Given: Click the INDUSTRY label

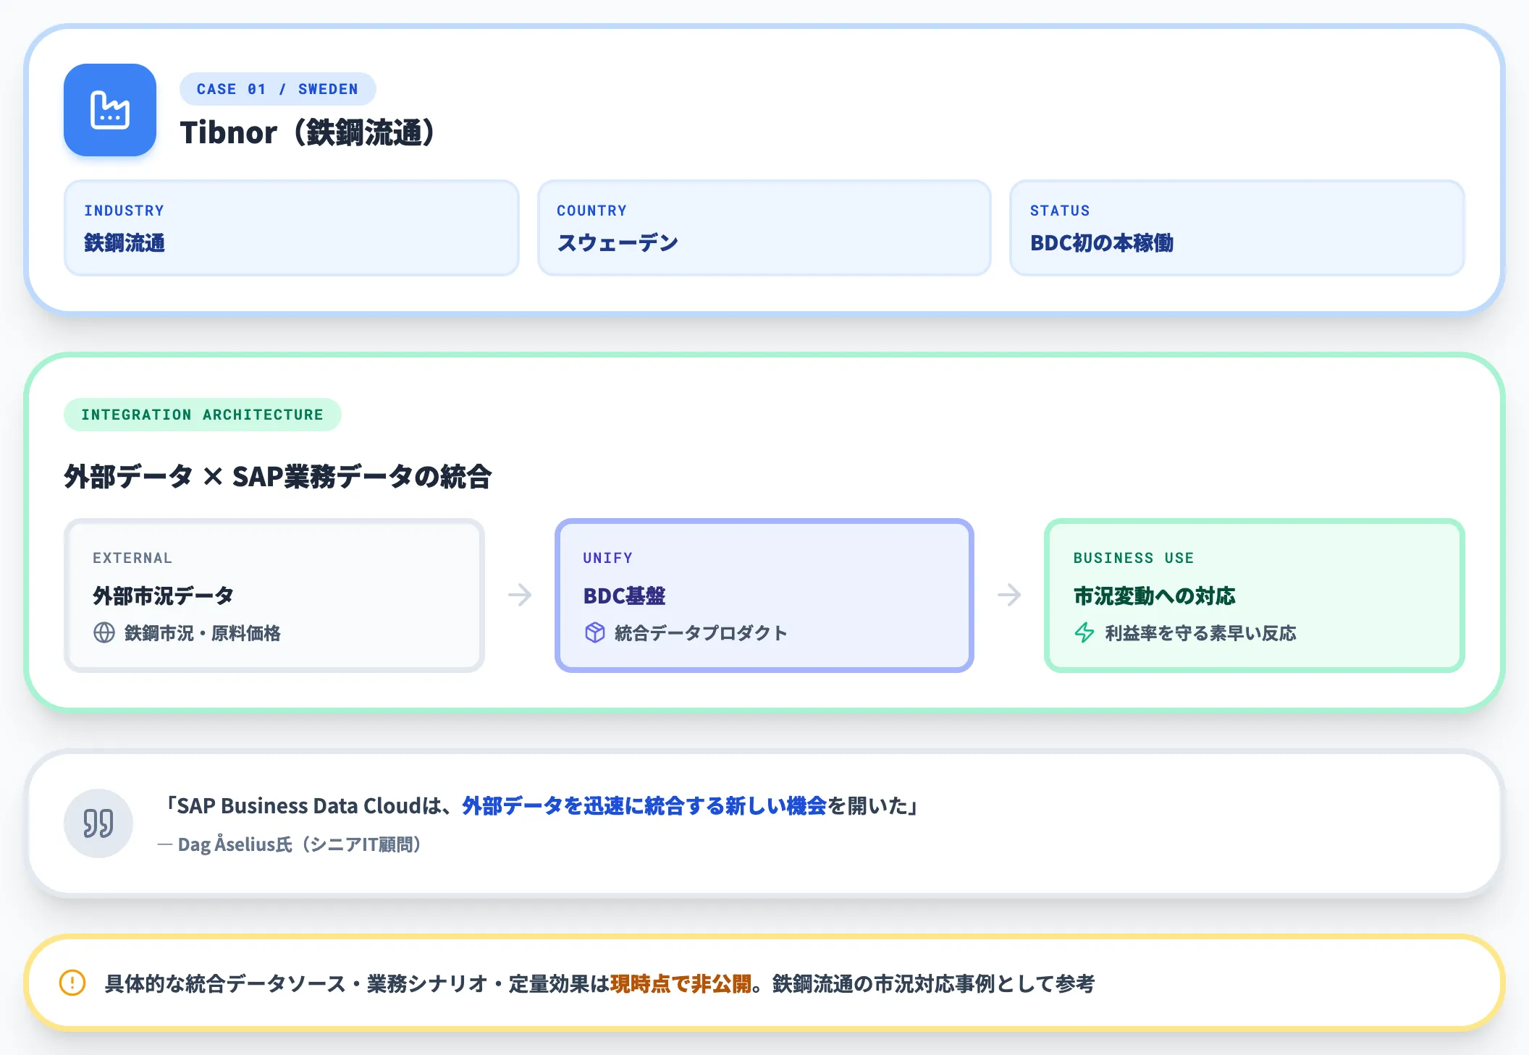Looking at the screenshot, I should pyautogui.click(x=124, y=211).
